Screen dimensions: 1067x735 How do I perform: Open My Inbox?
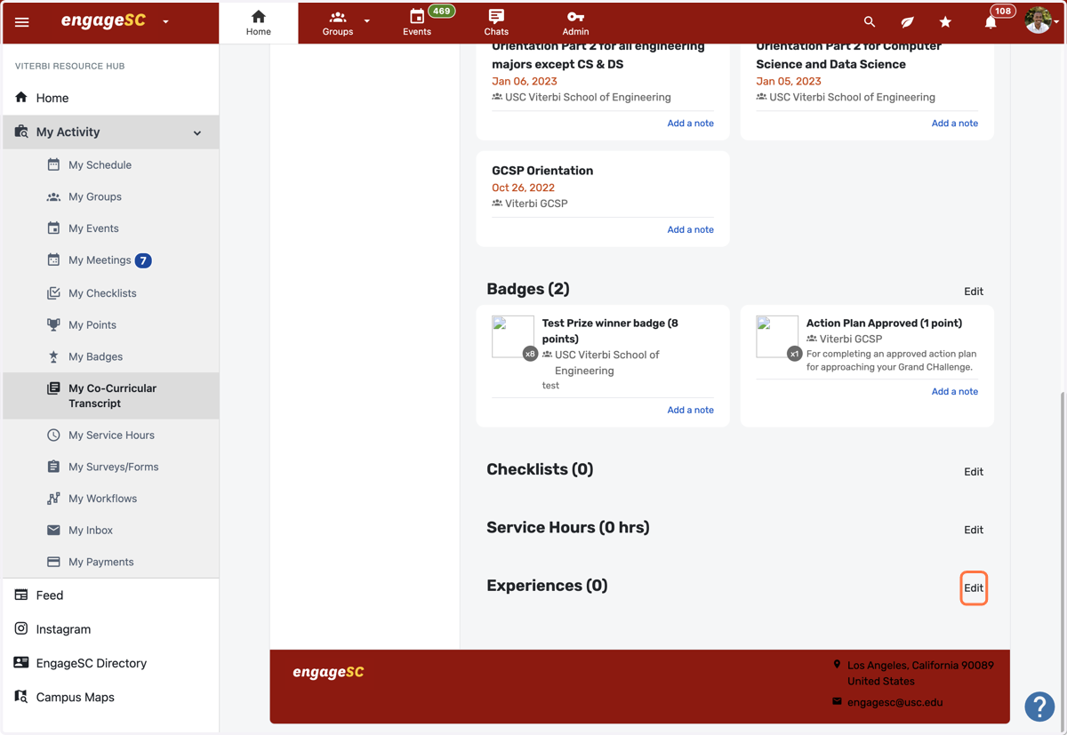coord(91,531)
